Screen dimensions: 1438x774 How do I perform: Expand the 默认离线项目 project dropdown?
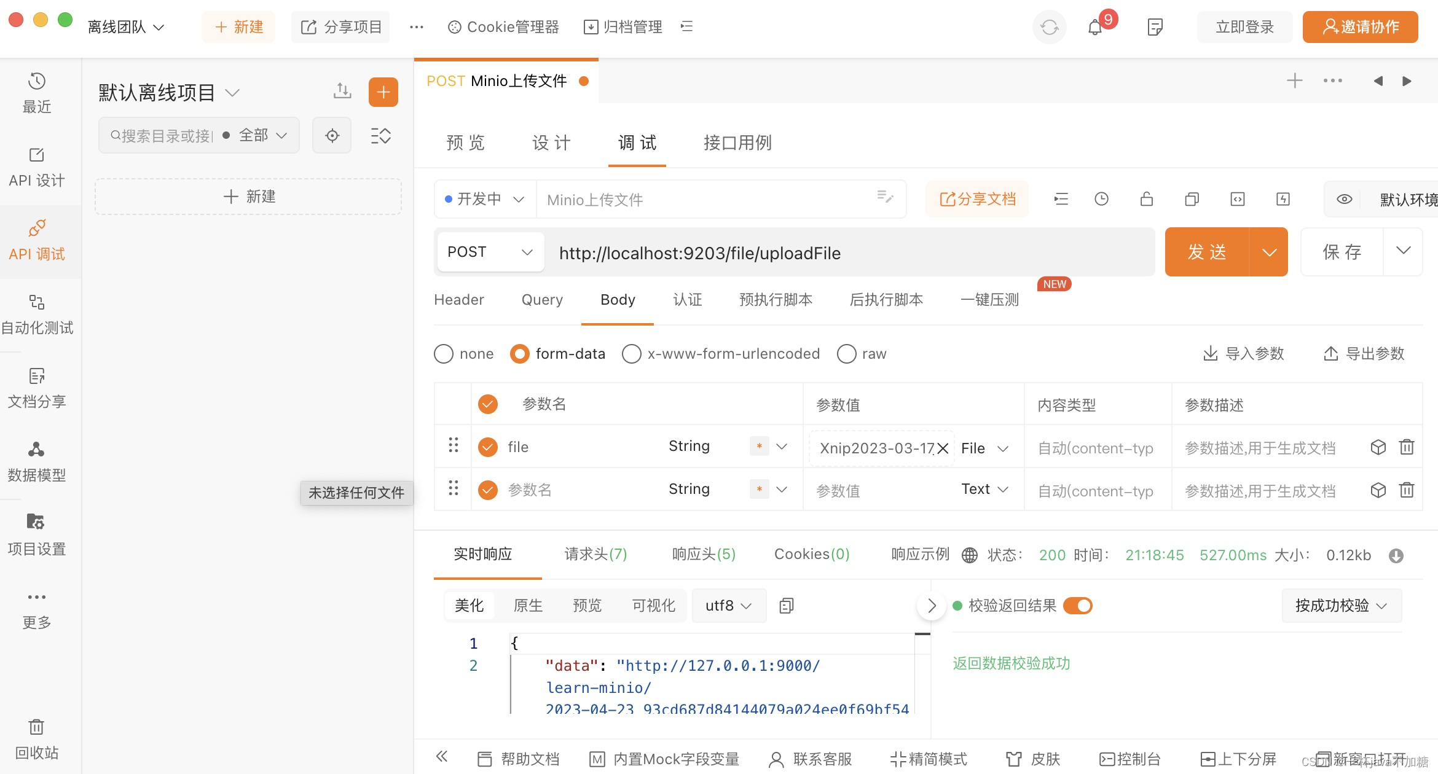[169, 92]
